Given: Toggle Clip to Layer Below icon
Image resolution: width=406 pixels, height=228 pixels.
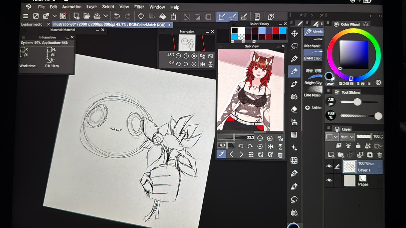Looking at the screenshot, I should [338, 146].
